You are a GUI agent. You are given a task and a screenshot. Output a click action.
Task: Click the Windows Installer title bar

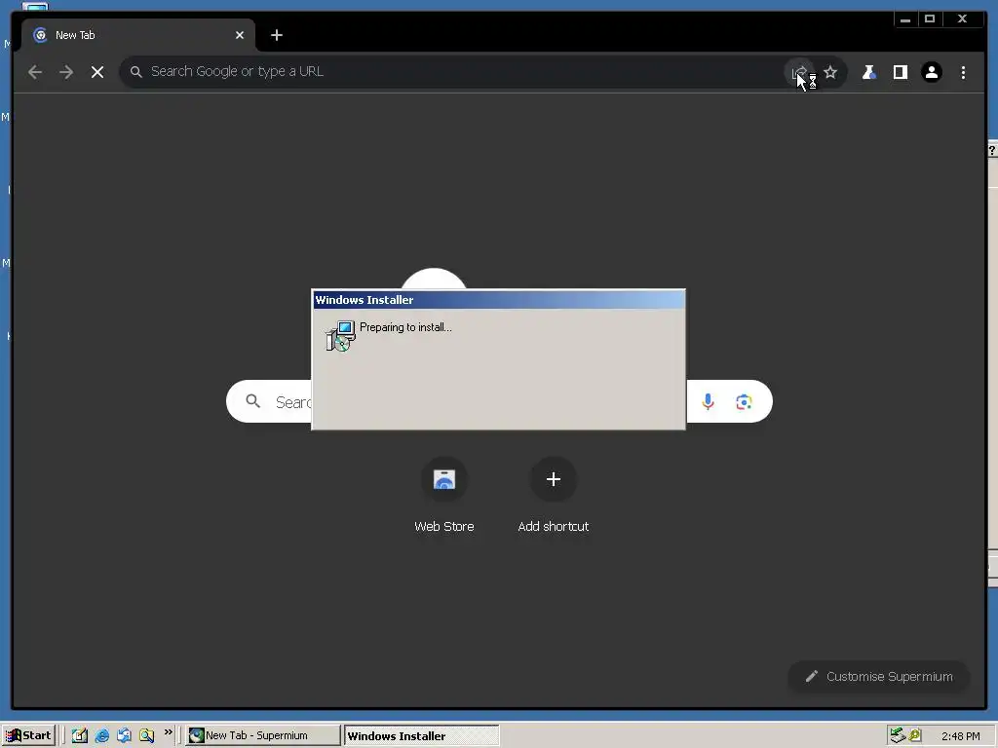(x=499, y=300)
